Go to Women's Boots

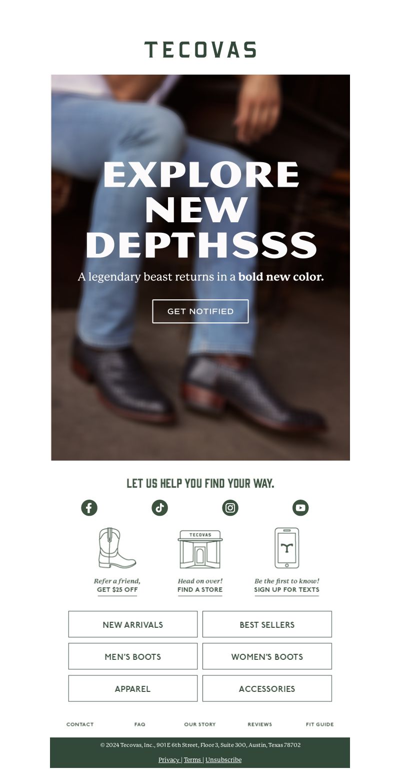pos(267,656)
